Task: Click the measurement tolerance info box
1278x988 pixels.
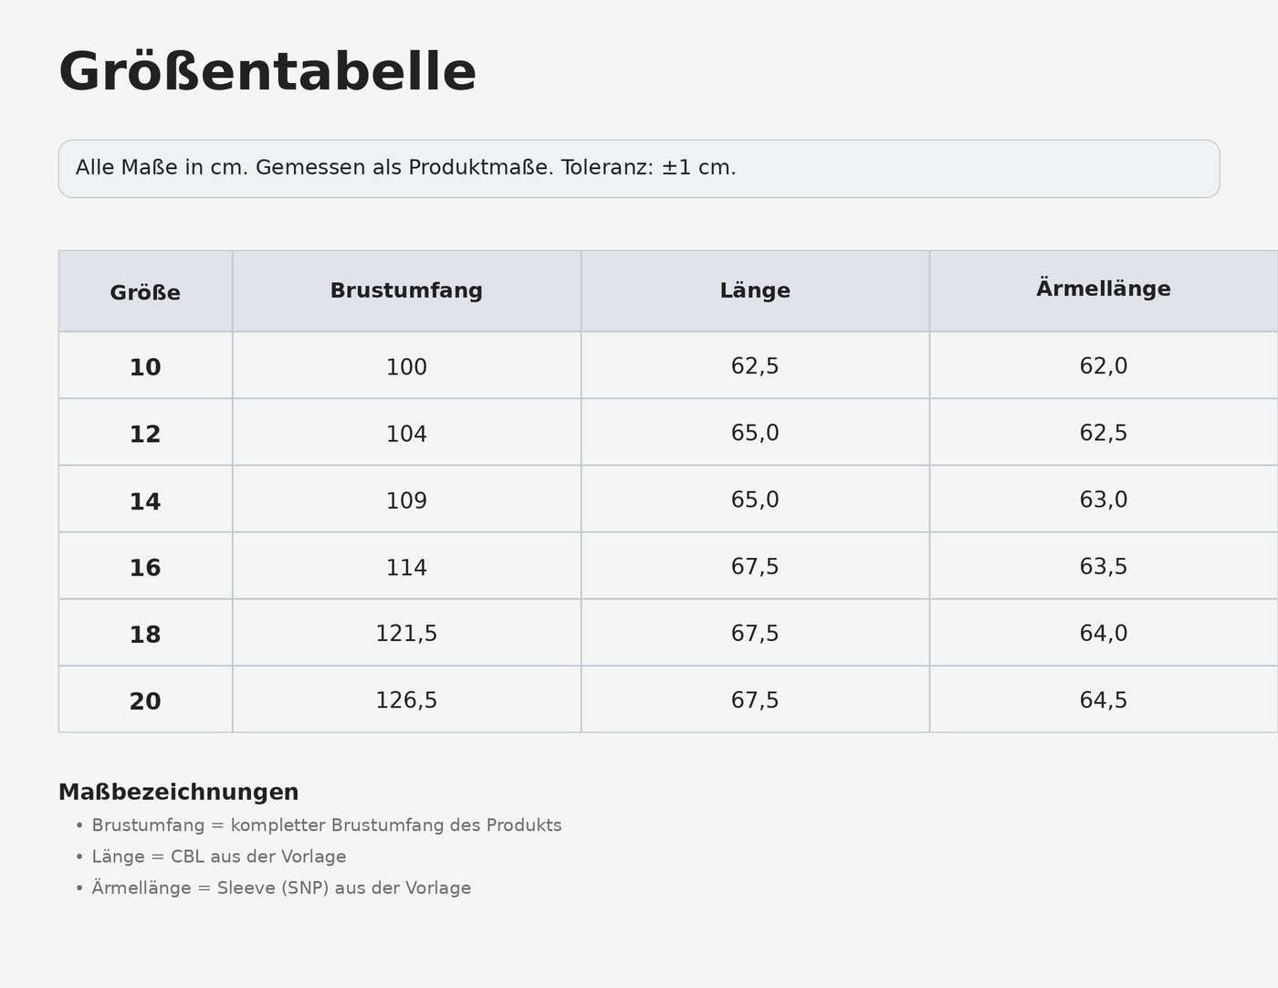Action: (x=639, y=169)
